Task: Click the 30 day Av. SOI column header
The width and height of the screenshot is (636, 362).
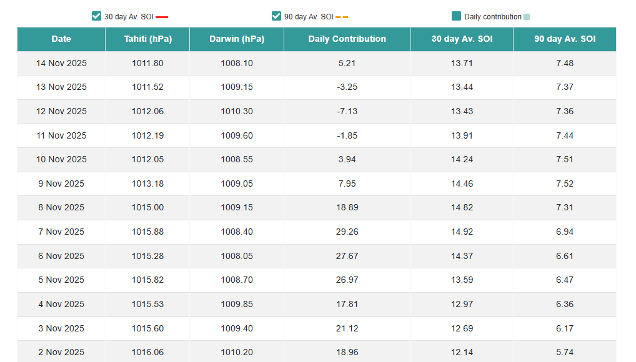Action: pos(462,39)
